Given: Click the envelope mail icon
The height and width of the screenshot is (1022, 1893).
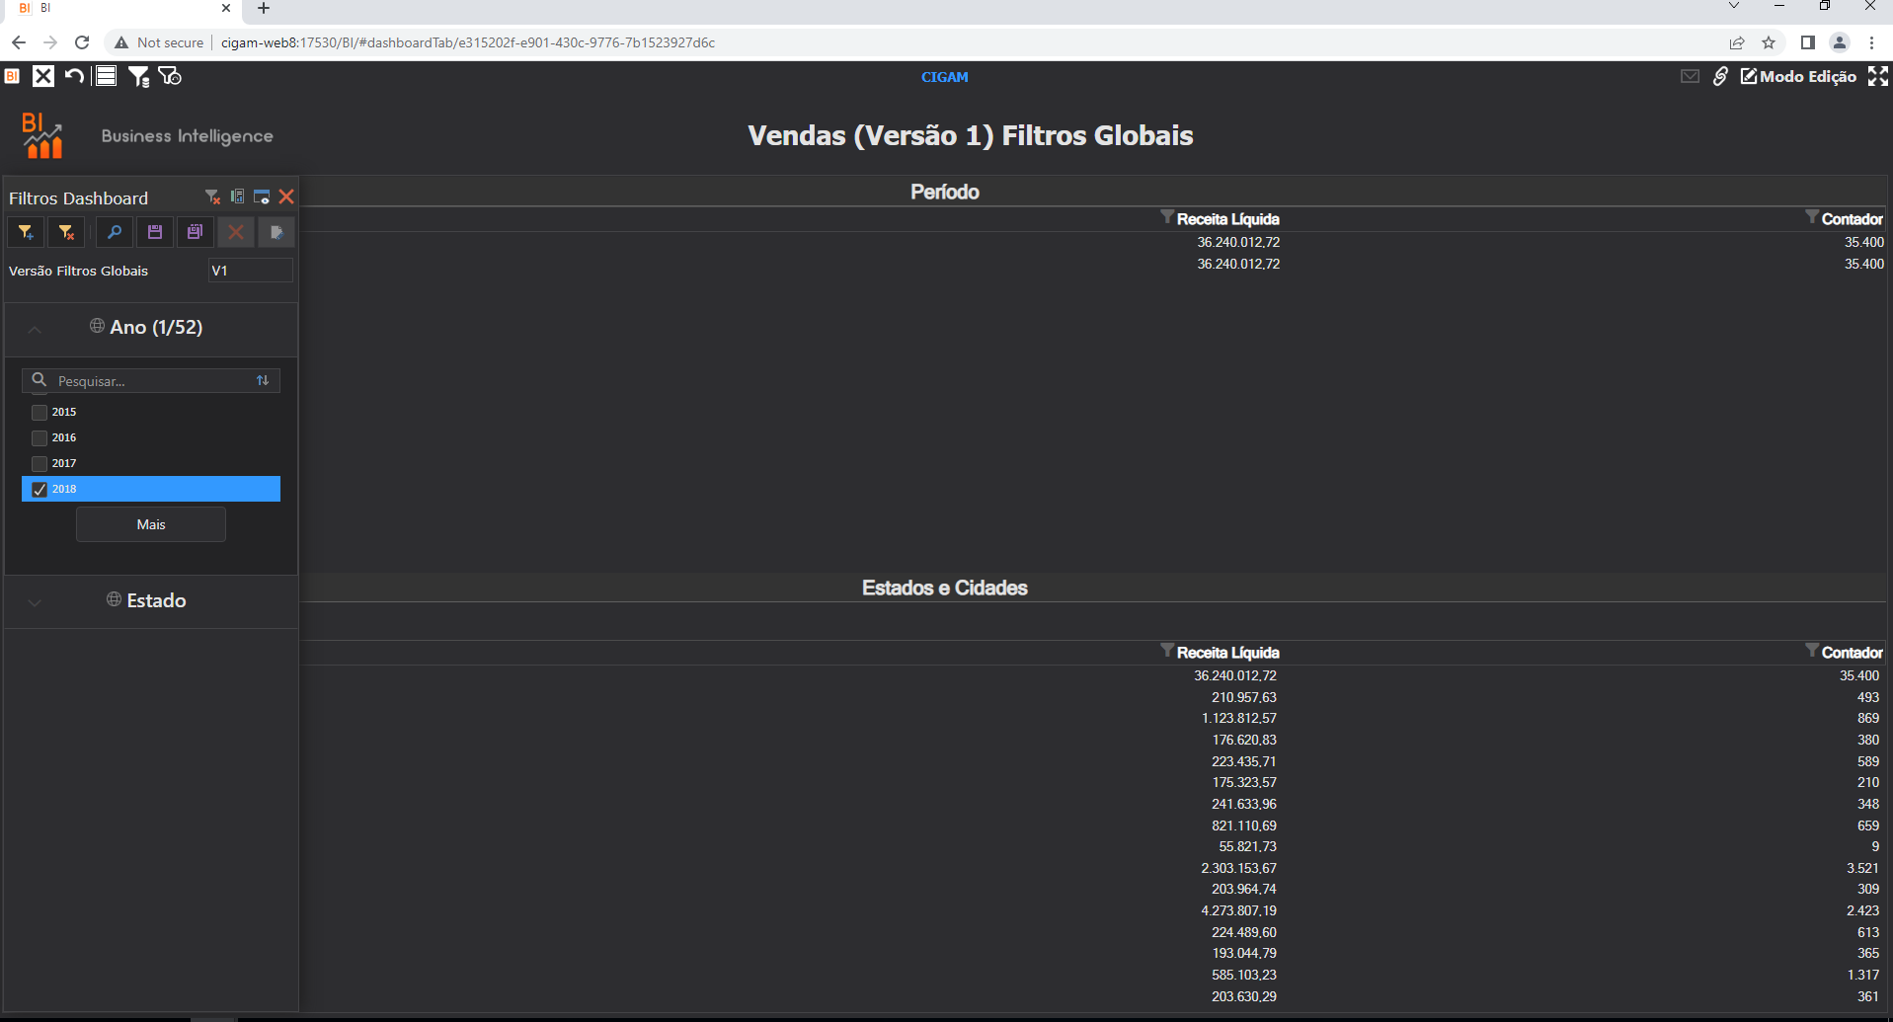Looking at the screenshot, I should tap(1690, 76).
